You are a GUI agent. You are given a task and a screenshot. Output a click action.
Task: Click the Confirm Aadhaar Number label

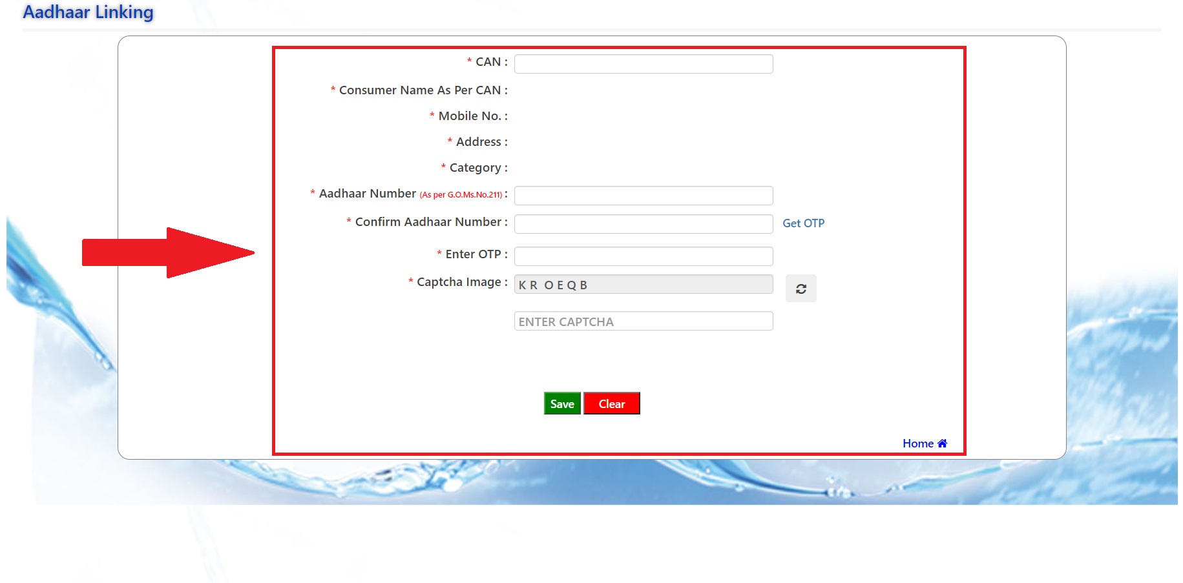pos(427,222)
